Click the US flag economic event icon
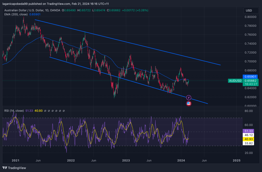The height and width of the screenshot is (172, 262). click(189, 103)
